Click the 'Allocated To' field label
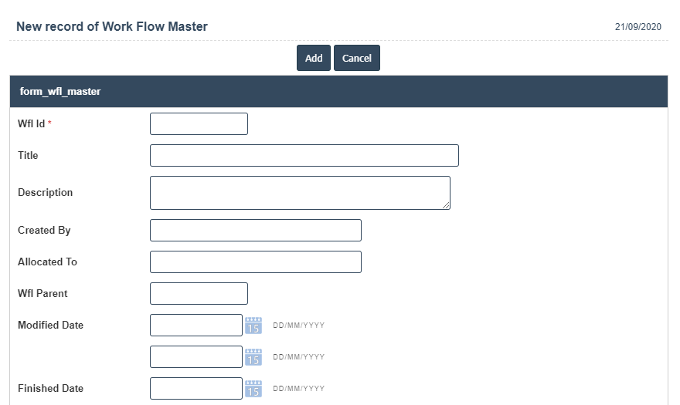 [47, 262]
